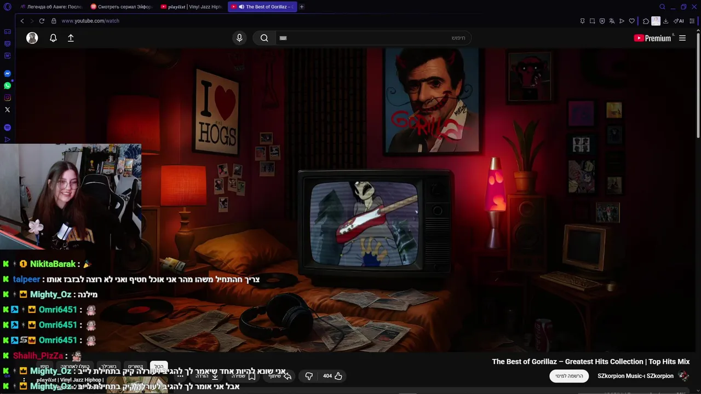Open the browser downloads icon
Viewport: 701px width, 394px height.
(665, 21)
